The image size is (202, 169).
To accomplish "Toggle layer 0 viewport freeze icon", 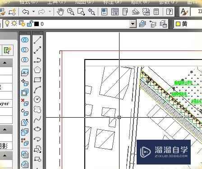I will tap(22, 23).
